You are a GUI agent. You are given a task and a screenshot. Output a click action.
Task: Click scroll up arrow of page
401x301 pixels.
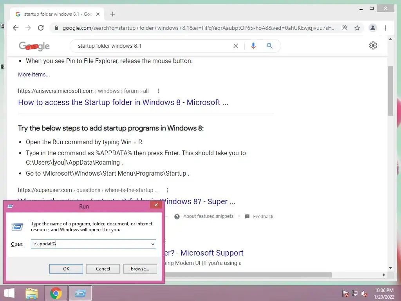pyautogui.click(x=390, y=39)
